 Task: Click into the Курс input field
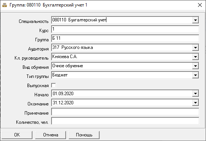coord(125,29)
